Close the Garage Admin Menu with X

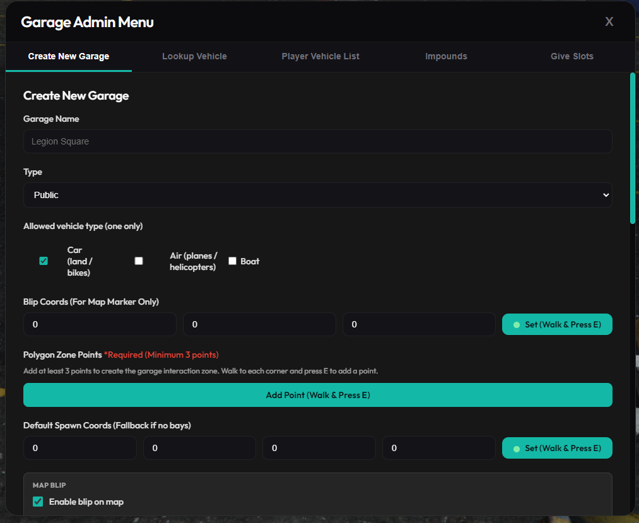pyautogui.click(x=609, y=21)
